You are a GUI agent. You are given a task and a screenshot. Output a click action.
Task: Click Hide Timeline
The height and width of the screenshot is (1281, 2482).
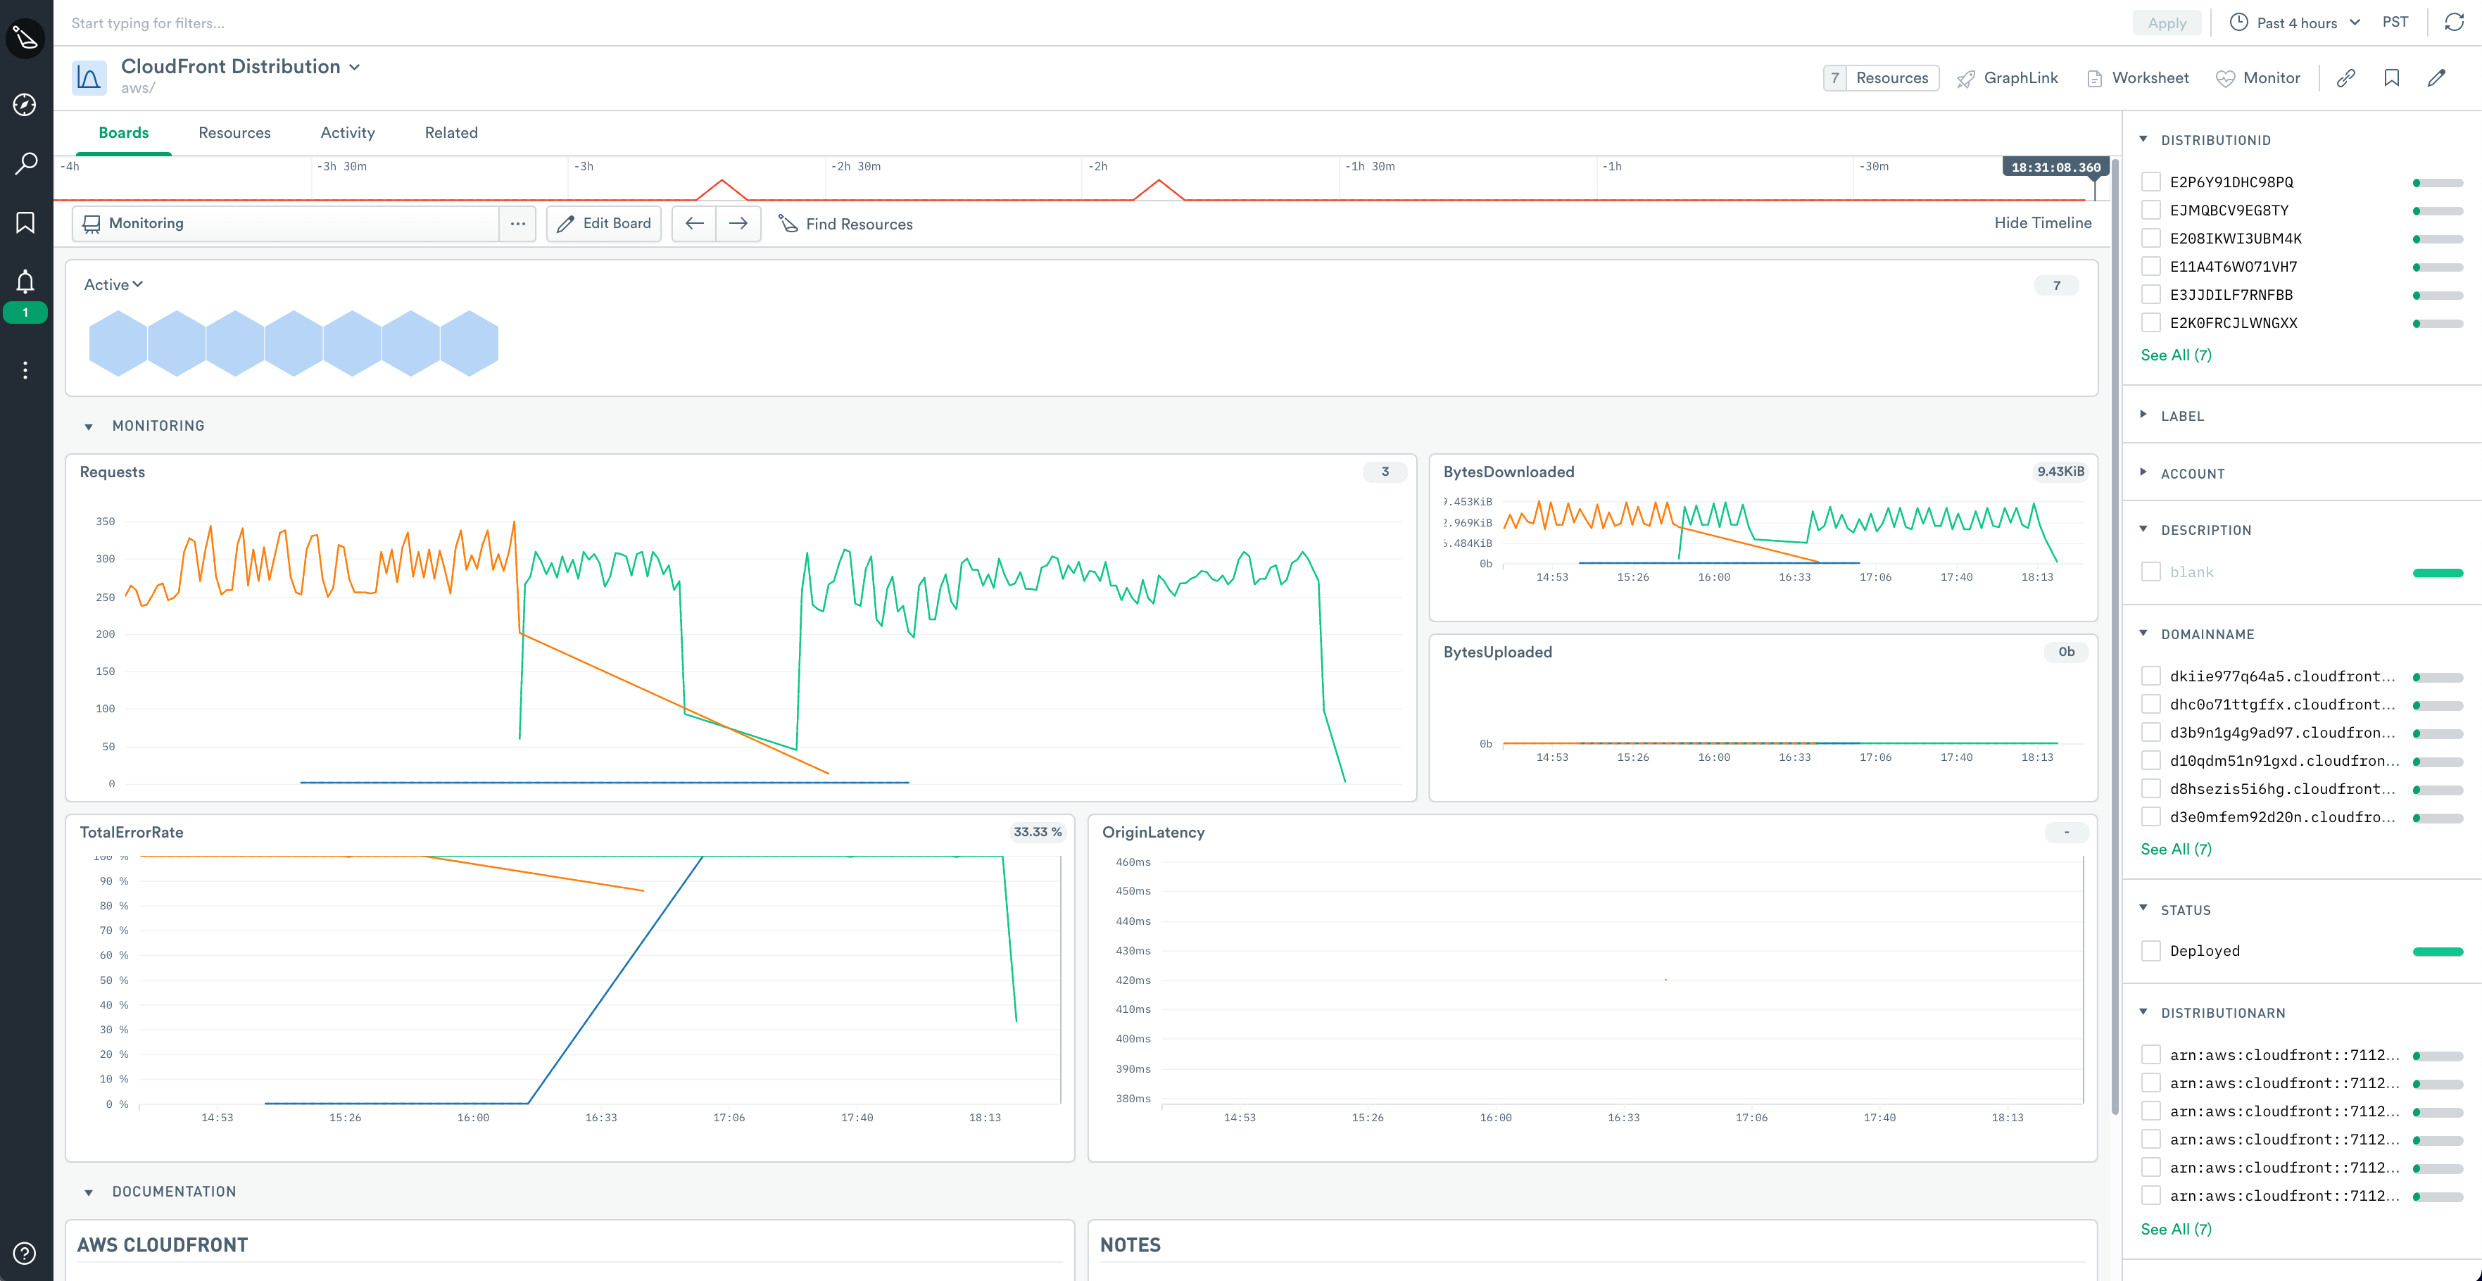[x=2043, y=222]
